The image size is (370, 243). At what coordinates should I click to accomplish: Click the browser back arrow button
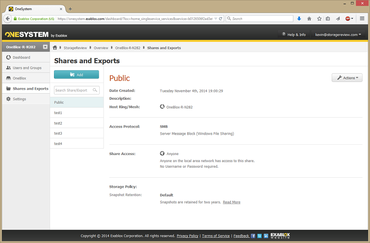pos(8,18)
